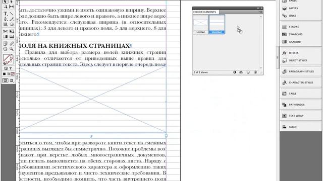
Task: Choose the Eyedropper tool
Action: click(x=12, y=44)
